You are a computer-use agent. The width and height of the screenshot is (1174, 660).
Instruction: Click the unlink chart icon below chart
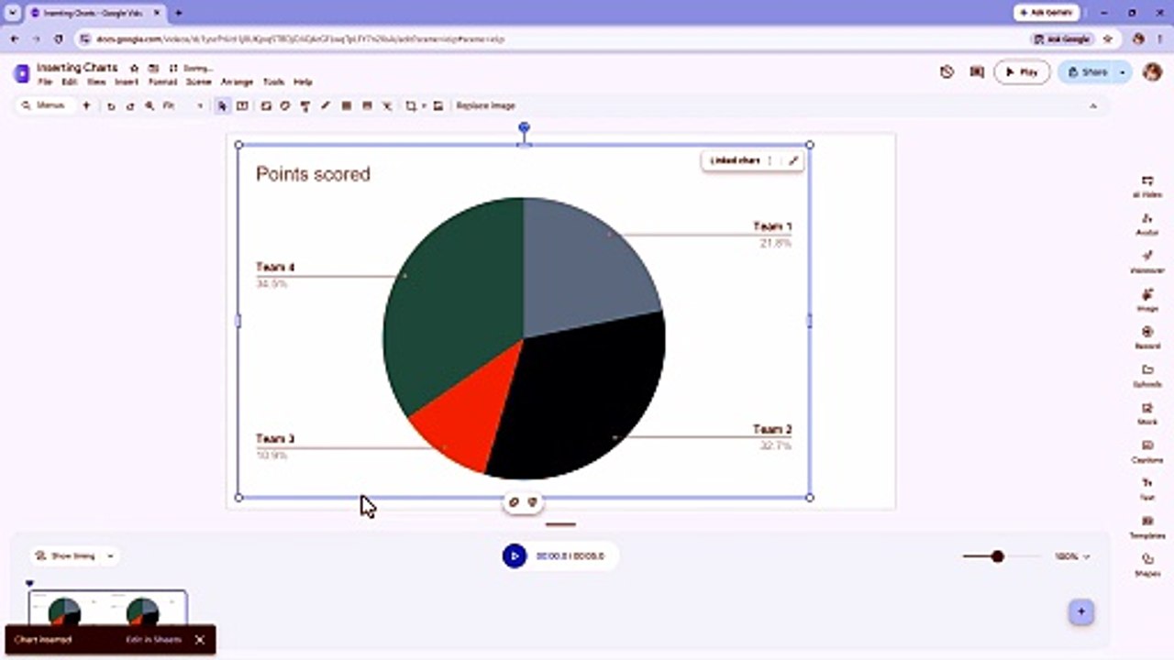point(515,502)
